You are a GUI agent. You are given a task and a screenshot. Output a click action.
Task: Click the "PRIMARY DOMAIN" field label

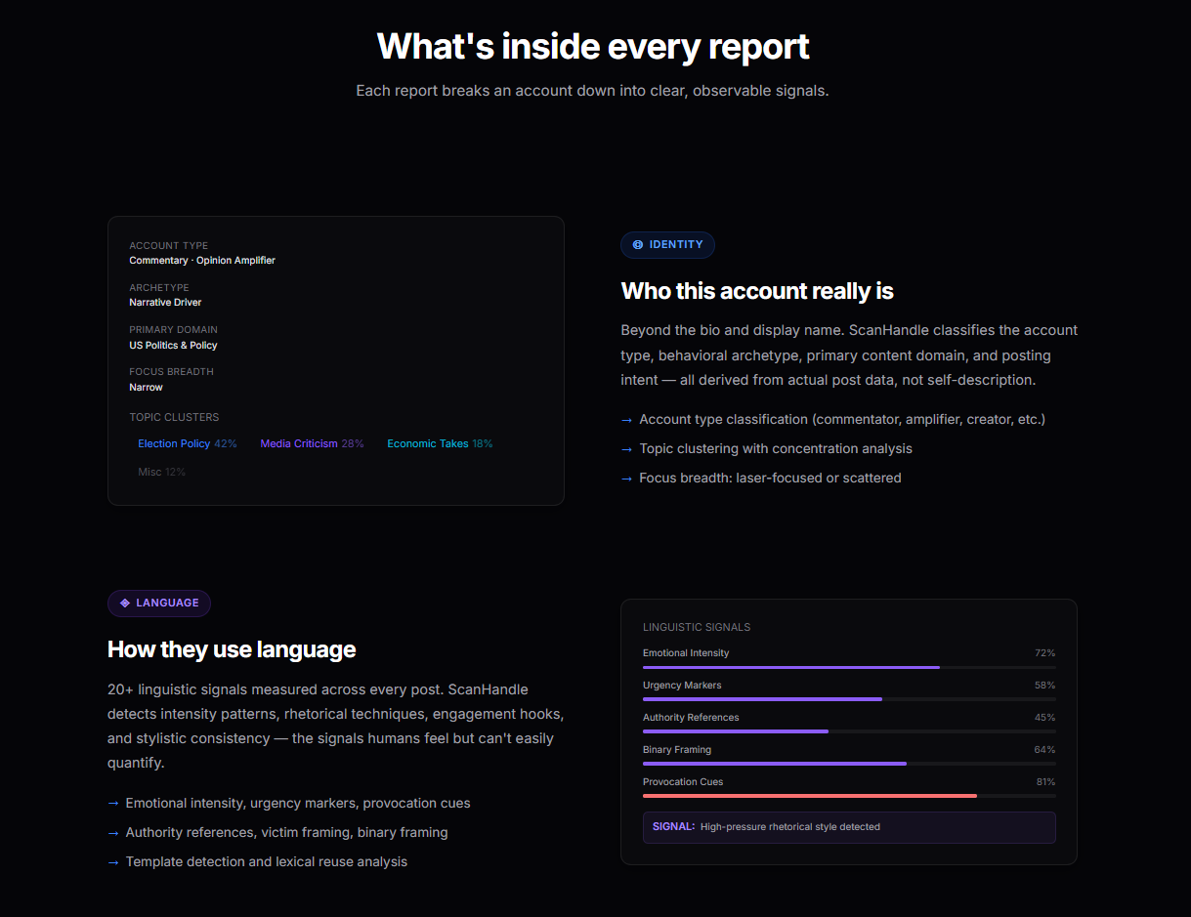pyautogui.click(x=174, y=330)
